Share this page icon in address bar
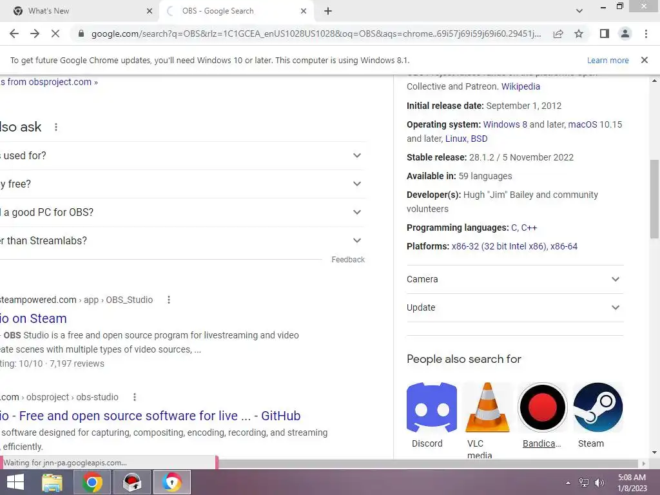The width and height of the screenshot is (660, 495). (558, 34)
